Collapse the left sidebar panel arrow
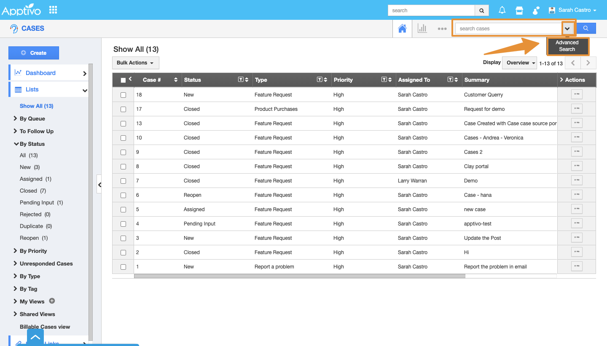 pyautogui.click(x=99, y=185)
